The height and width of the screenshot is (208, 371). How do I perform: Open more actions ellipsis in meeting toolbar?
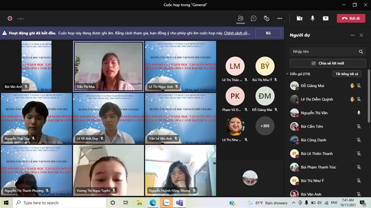pos(280,18)
